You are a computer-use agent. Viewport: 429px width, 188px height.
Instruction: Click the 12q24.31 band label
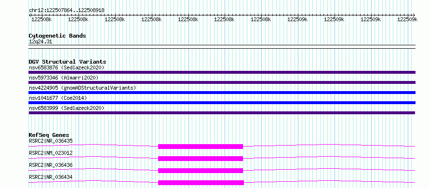(40, 41)
